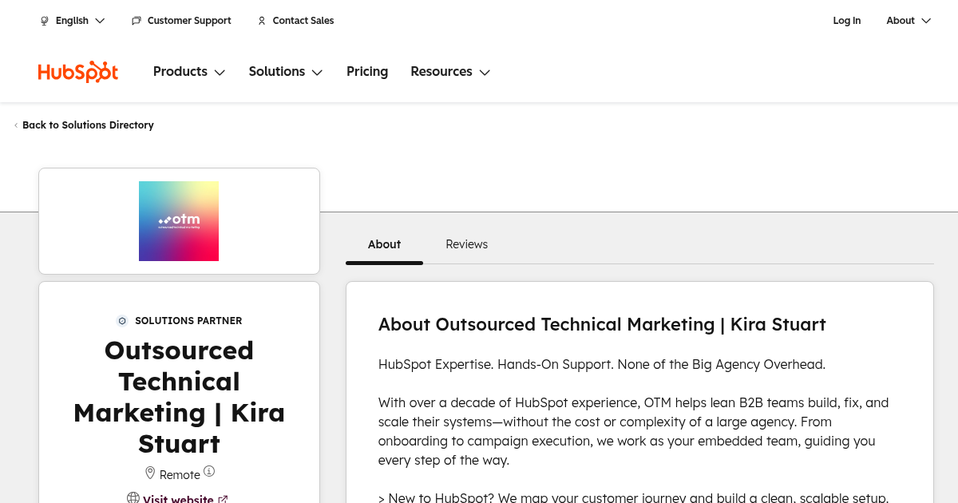This screenshot has width=958, height=503.
Task: Expand the Resources navigation menu
Action: point(450,72)
